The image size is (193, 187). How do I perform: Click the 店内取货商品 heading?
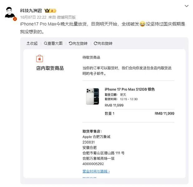(50, 68)
